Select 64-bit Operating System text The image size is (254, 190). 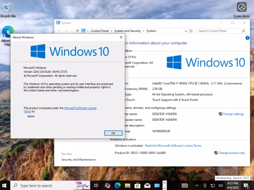(182, 94)
